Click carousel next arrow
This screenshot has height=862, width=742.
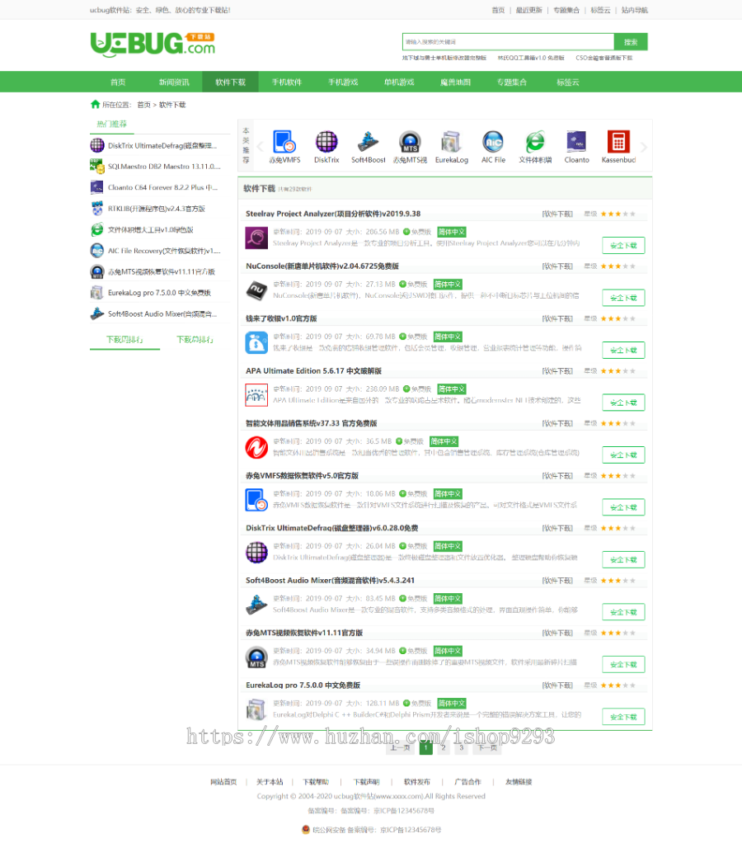click(644, 147)
